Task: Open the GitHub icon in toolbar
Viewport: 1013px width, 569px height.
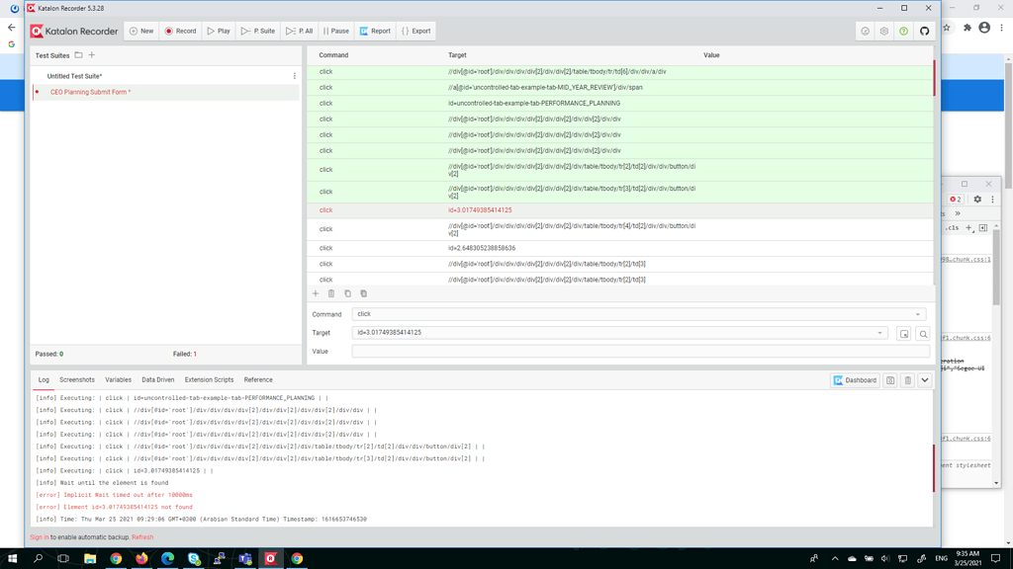Action: click(x=925, y=31)
